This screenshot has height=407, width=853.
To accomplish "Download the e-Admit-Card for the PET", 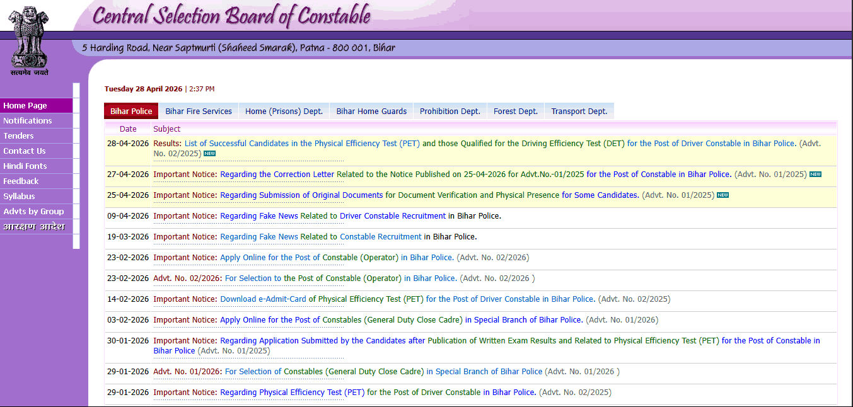I will click(263, 299).
